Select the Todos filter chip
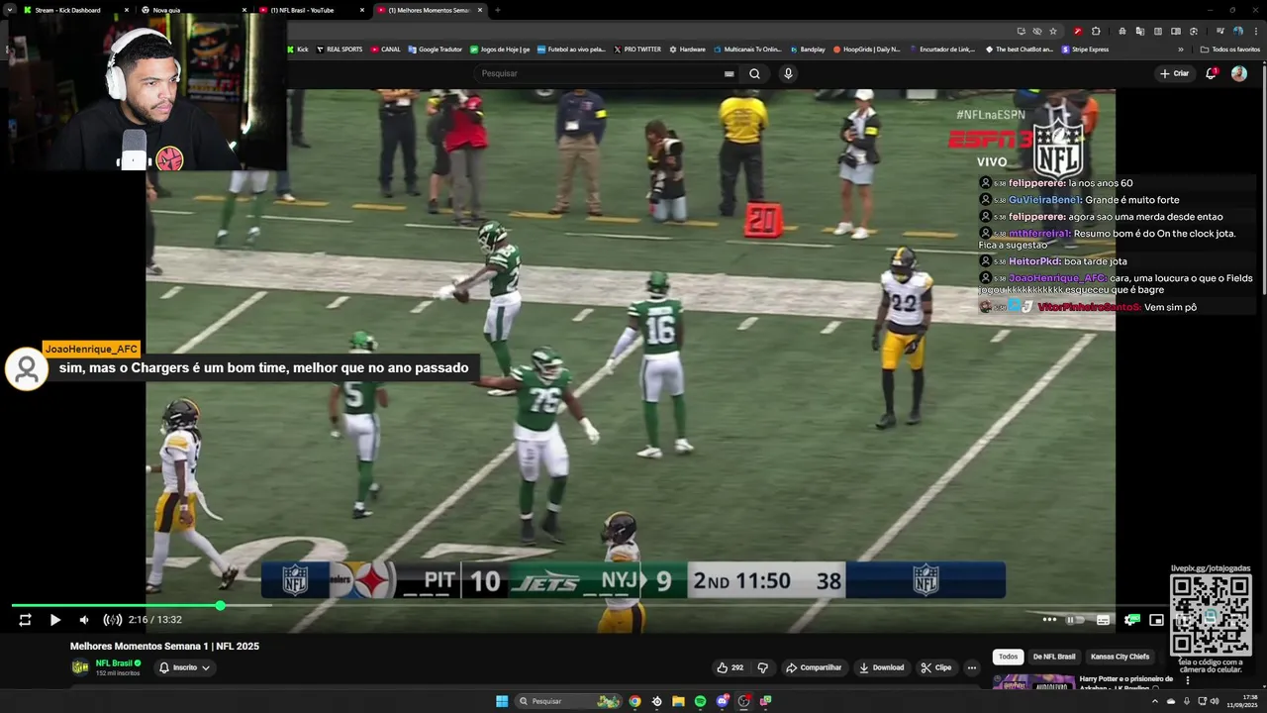This screenshot has width=1267, height=713. pyautogui.click(x=1008, y=657)
